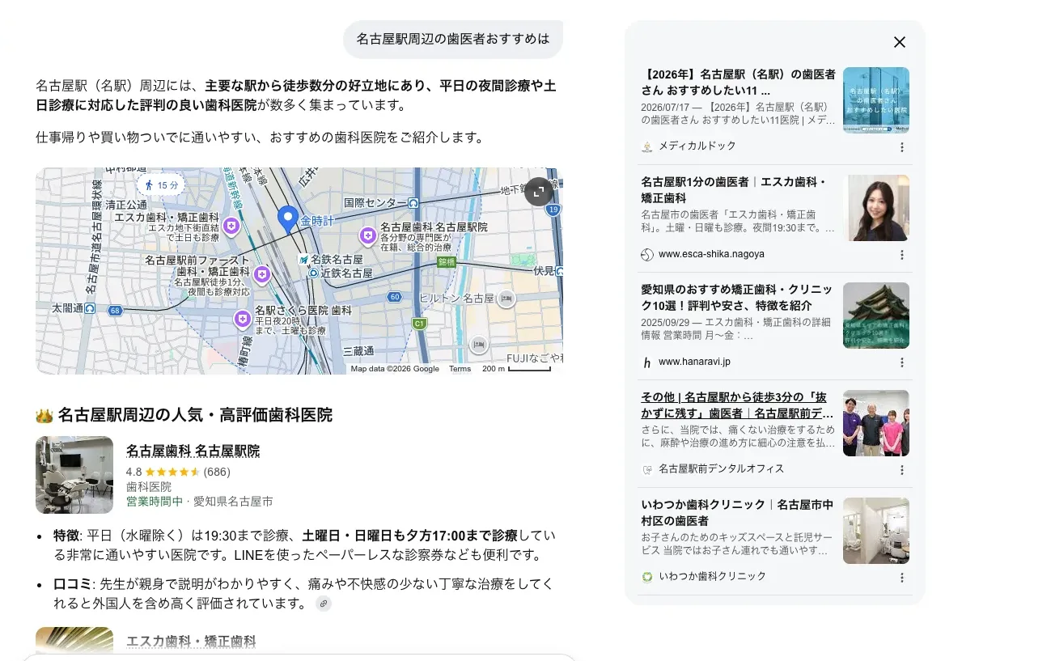Click the 近鉄名古屋 station icon
This screenshot has width=1051, height=661.
(x=313, y=273)
